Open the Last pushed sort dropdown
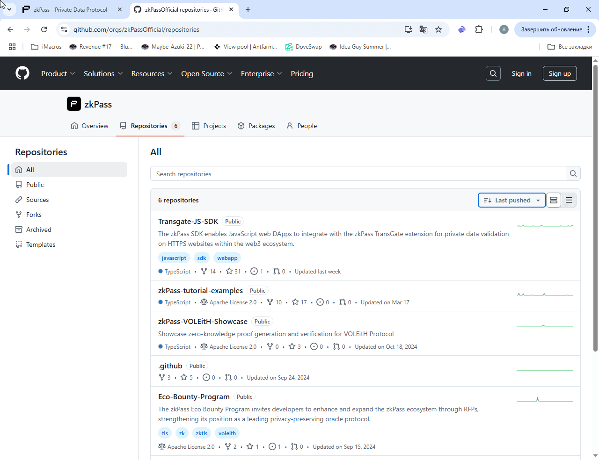Screen dimensions: 599x460 coord(511,200)
